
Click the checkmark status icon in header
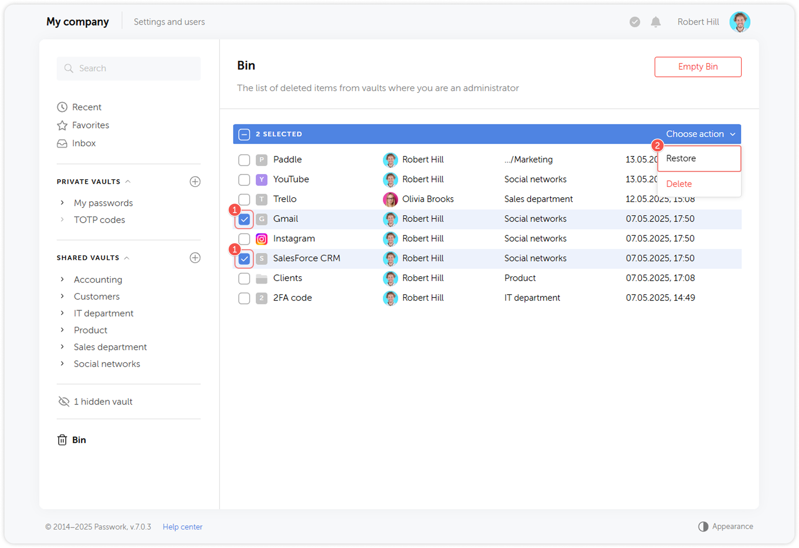pyautogui.click(x=635, y=22)
